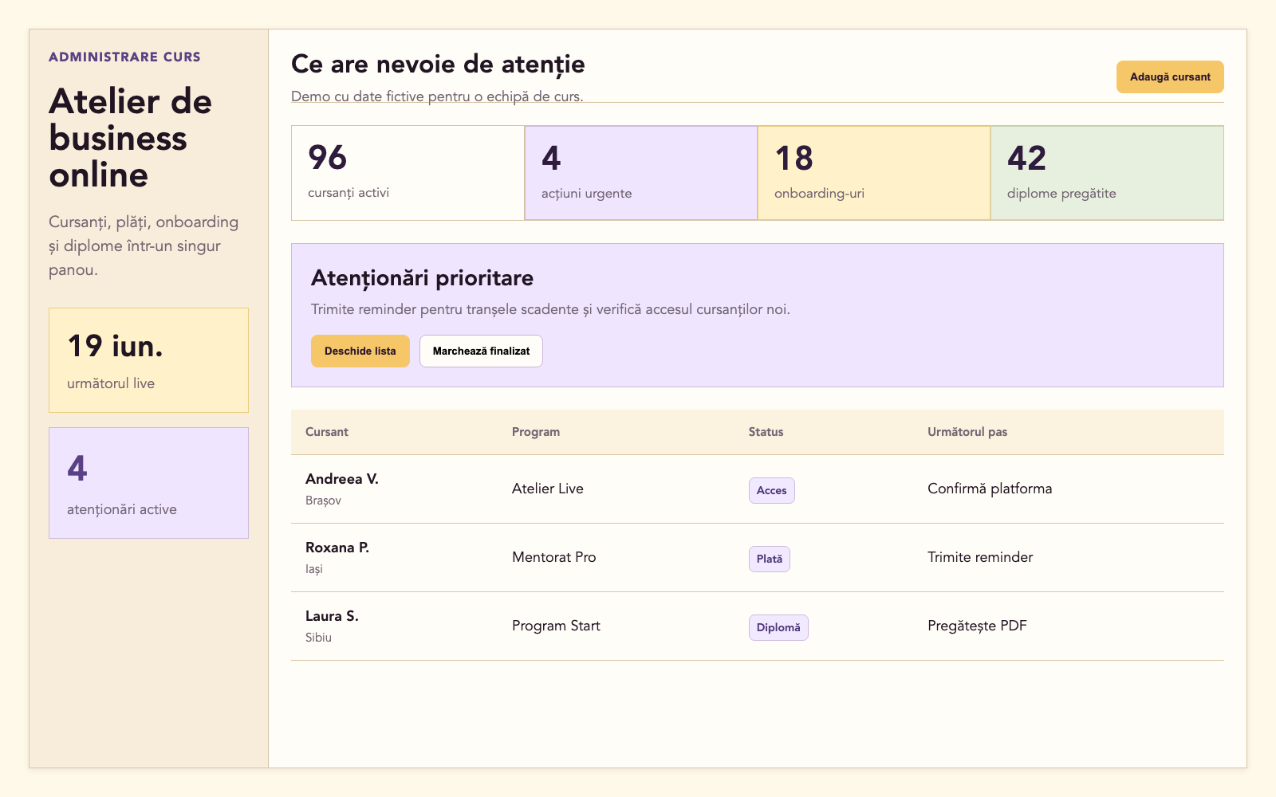This screenshot has height=797, width=1276.
Task: Click the Ce are nevoie de atenție heading
Action: click(438, 65)
